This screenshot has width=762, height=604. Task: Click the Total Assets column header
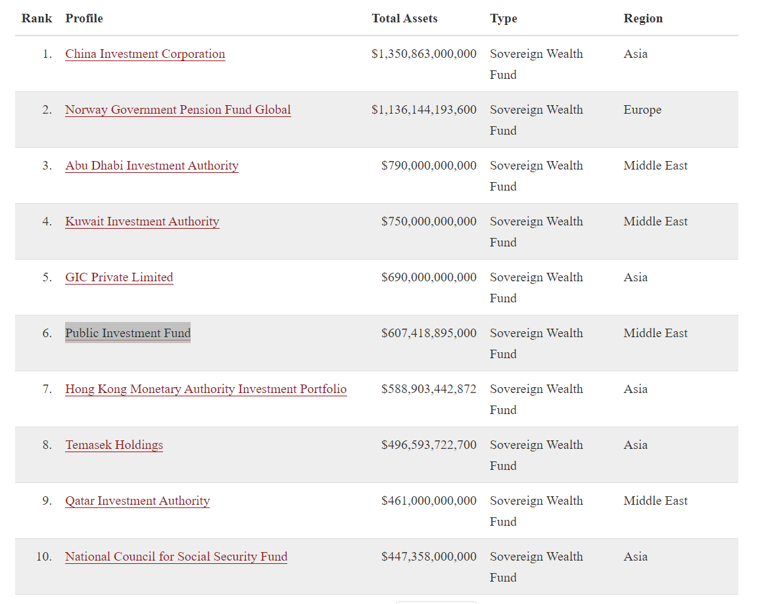404,18
